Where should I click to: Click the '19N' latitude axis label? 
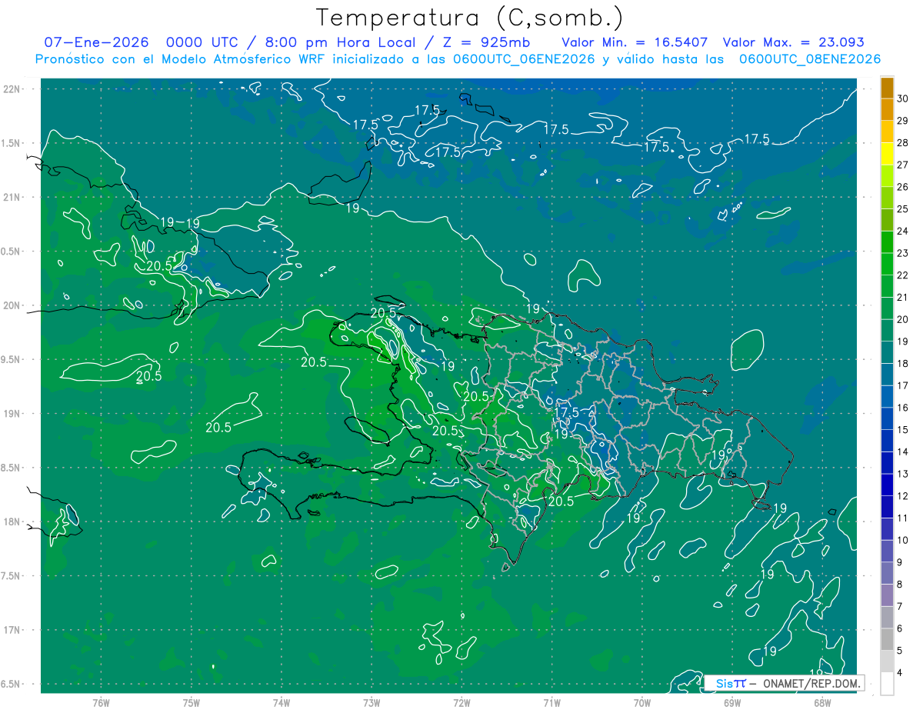(x=12, y=414)
